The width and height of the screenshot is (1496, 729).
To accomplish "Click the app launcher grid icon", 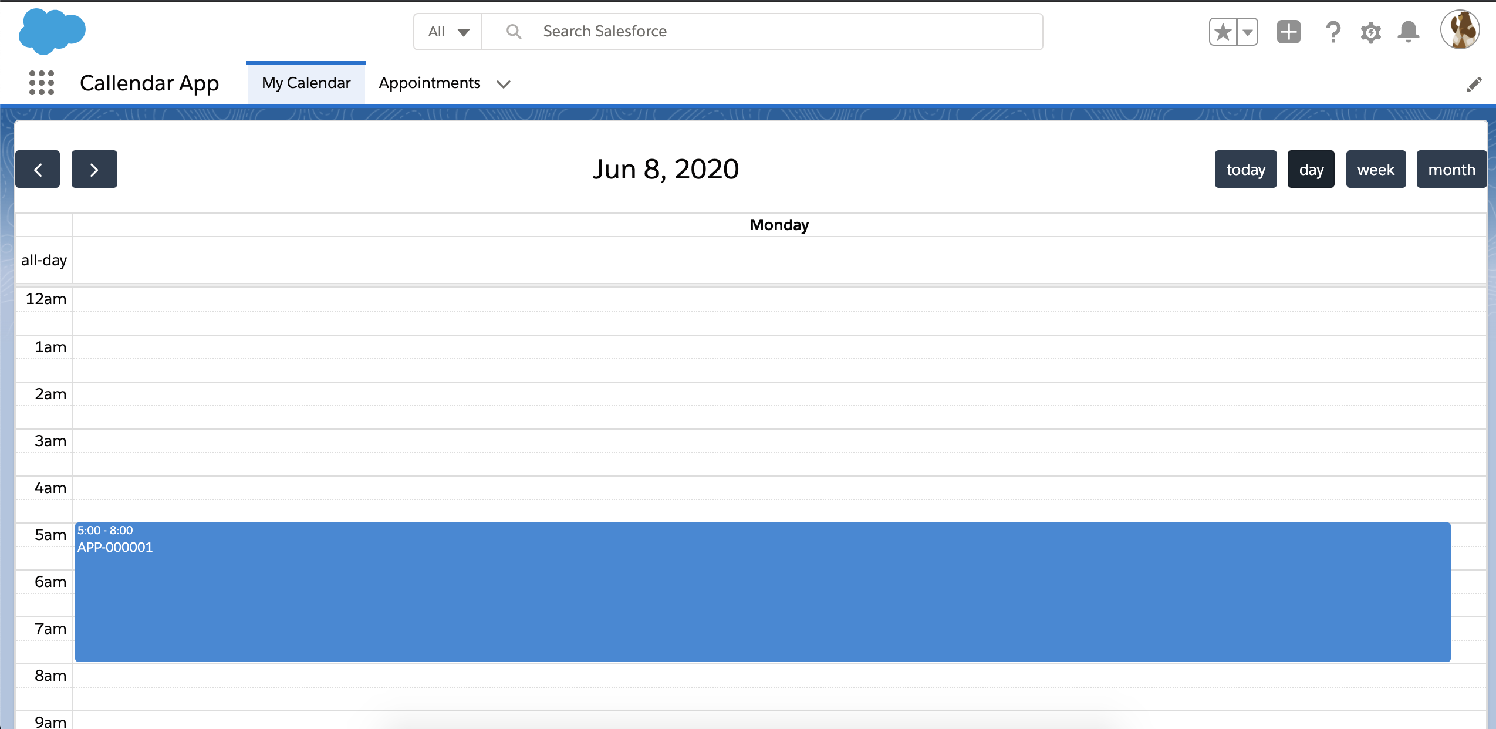I will coord(41,82).
